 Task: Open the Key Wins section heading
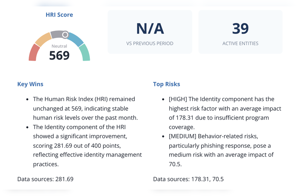click(x=30, y=84)
